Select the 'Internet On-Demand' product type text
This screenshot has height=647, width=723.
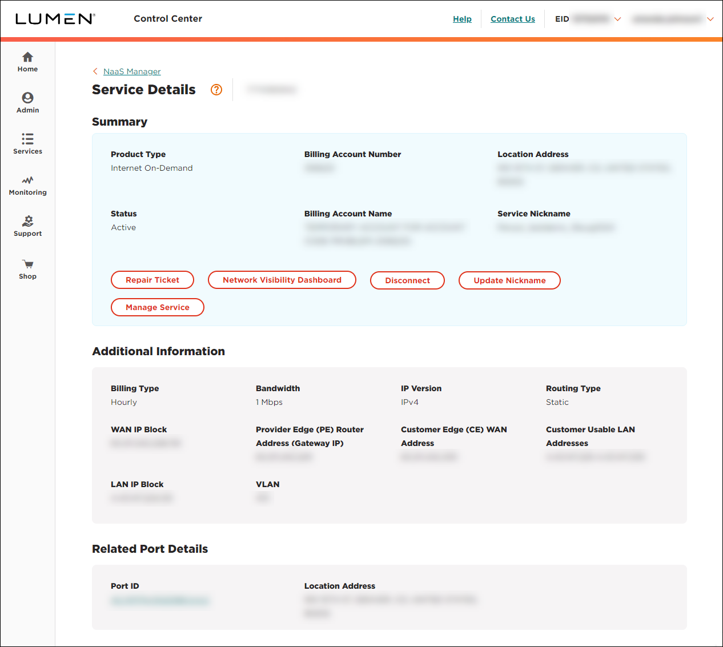(x=152, y=168)
